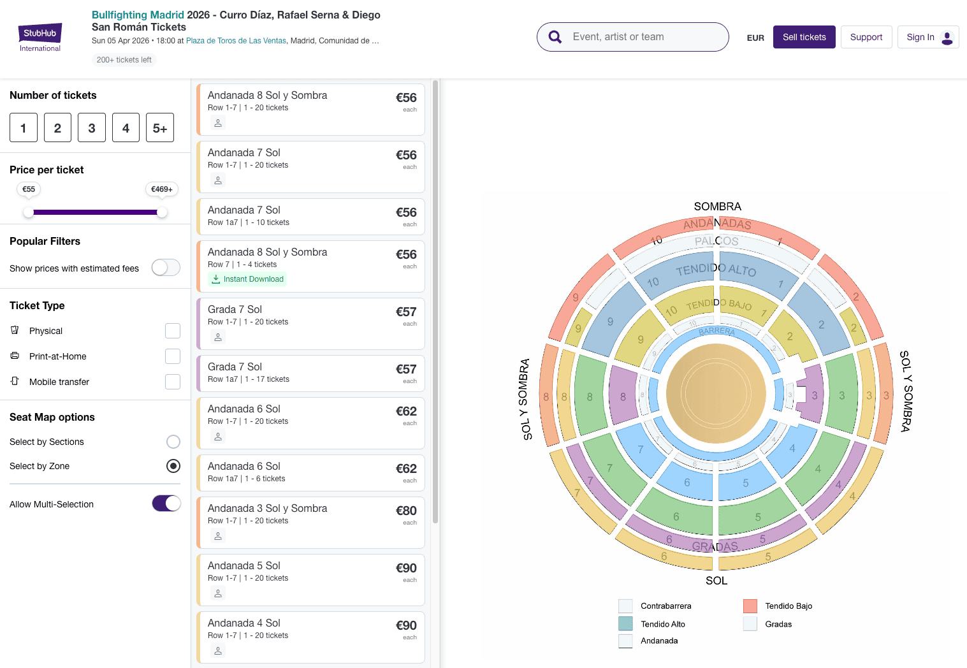Image resolution: width=967 pixels, height=668 pixels.
Task: Click the Tendido Alto legend color swatch
Action: tap(625, 624)
